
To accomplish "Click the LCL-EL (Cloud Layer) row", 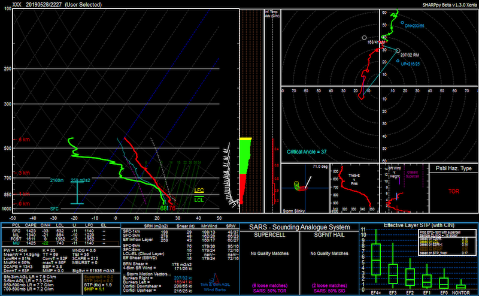I will click(x=181, y=254).
